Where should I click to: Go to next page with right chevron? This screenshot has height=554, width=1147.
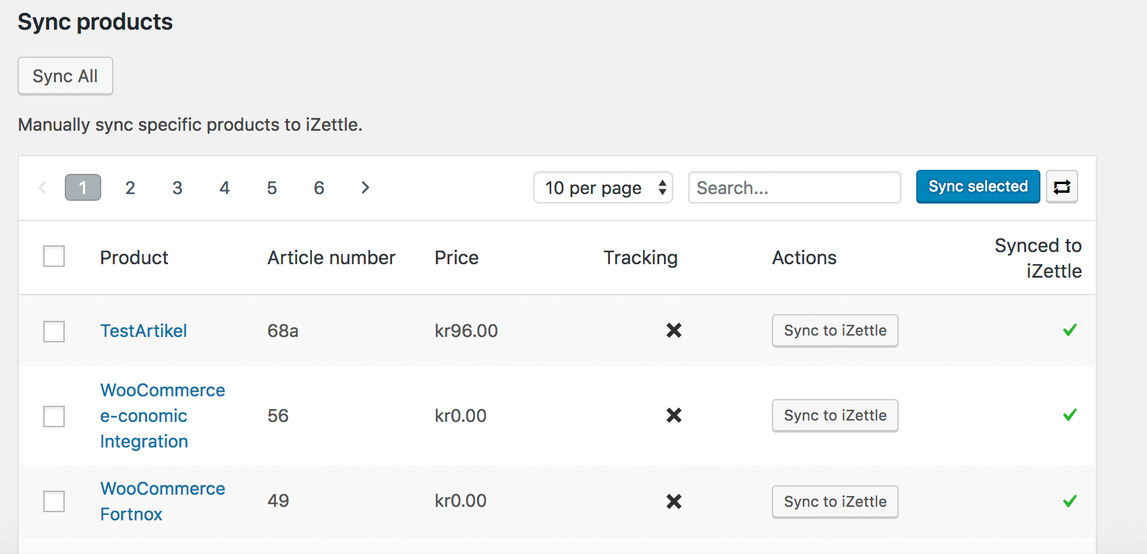[x=365, y=187]
